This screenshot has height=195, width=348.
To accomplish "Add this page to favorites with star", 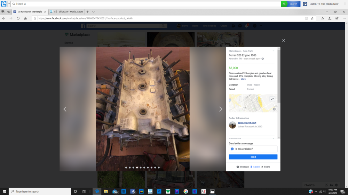I will tap(312, 18).
